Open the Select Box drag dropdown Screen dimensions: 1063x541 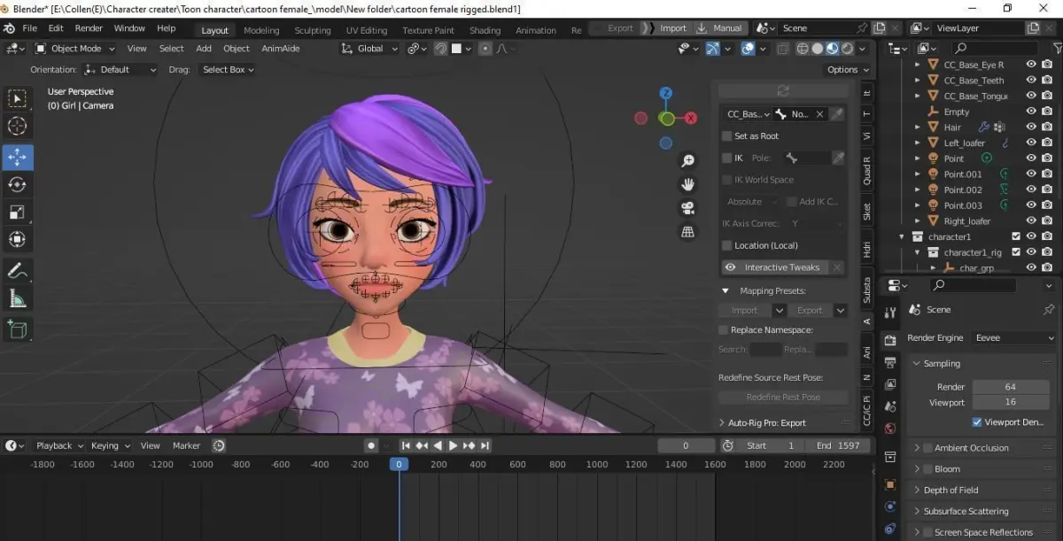[x=228, y=69]
